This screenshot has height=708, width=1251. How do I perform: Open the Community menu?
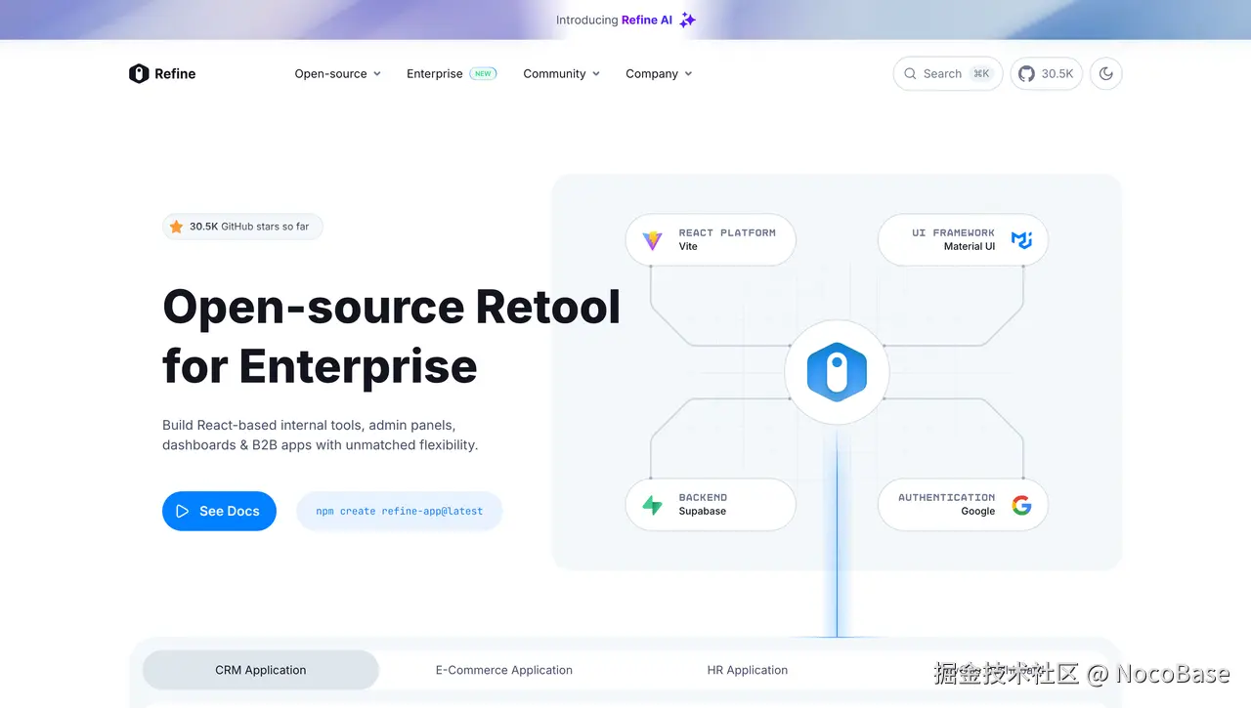tap(561, 73)
